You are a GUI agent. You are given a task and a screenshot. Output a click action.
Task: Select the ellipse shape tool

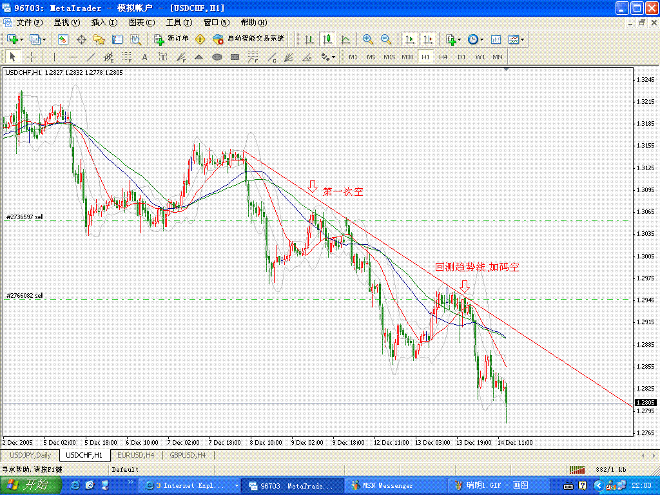click(217, 57)
